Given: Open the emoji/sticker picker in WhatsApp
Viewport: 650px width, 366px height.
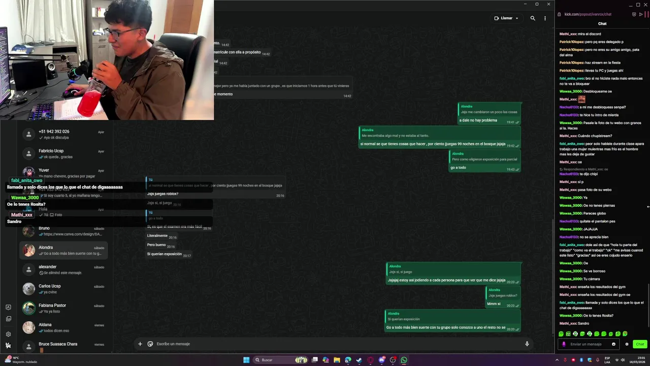Looking at the screenshot, I should coord(150,344).
